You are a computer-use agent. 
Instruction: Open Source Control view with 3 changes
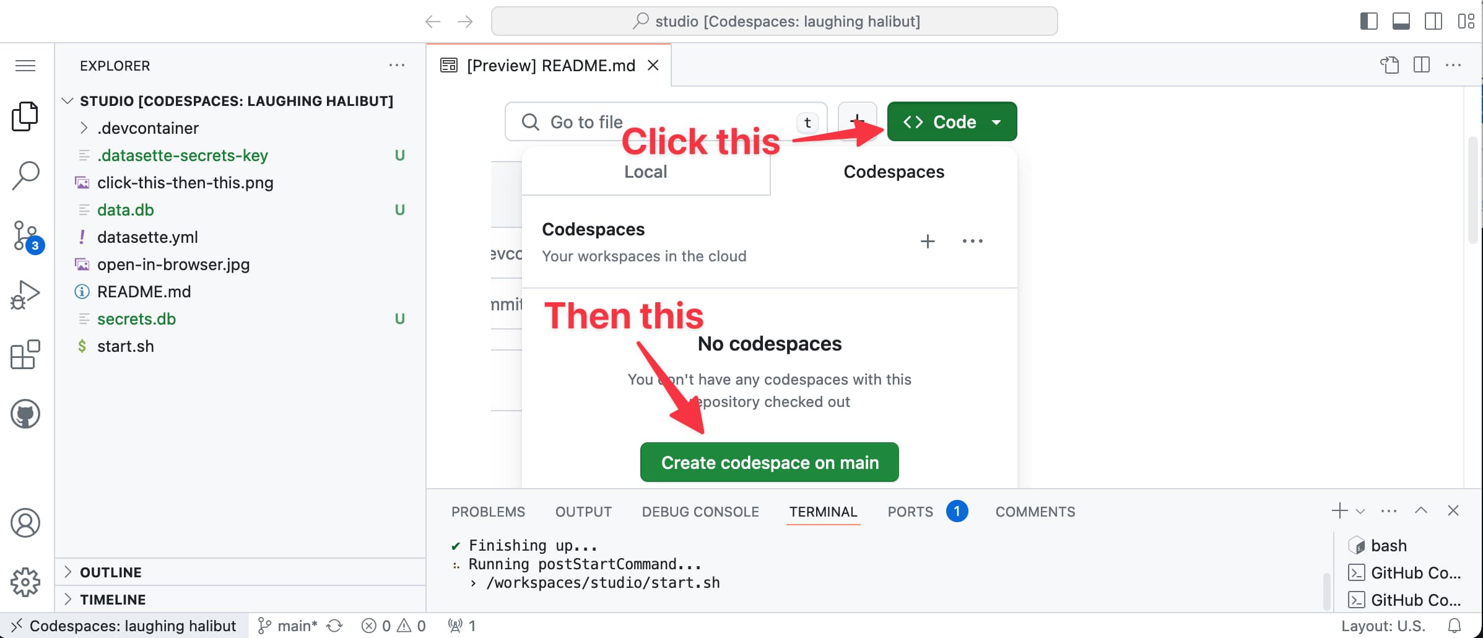tap(27, 237)
